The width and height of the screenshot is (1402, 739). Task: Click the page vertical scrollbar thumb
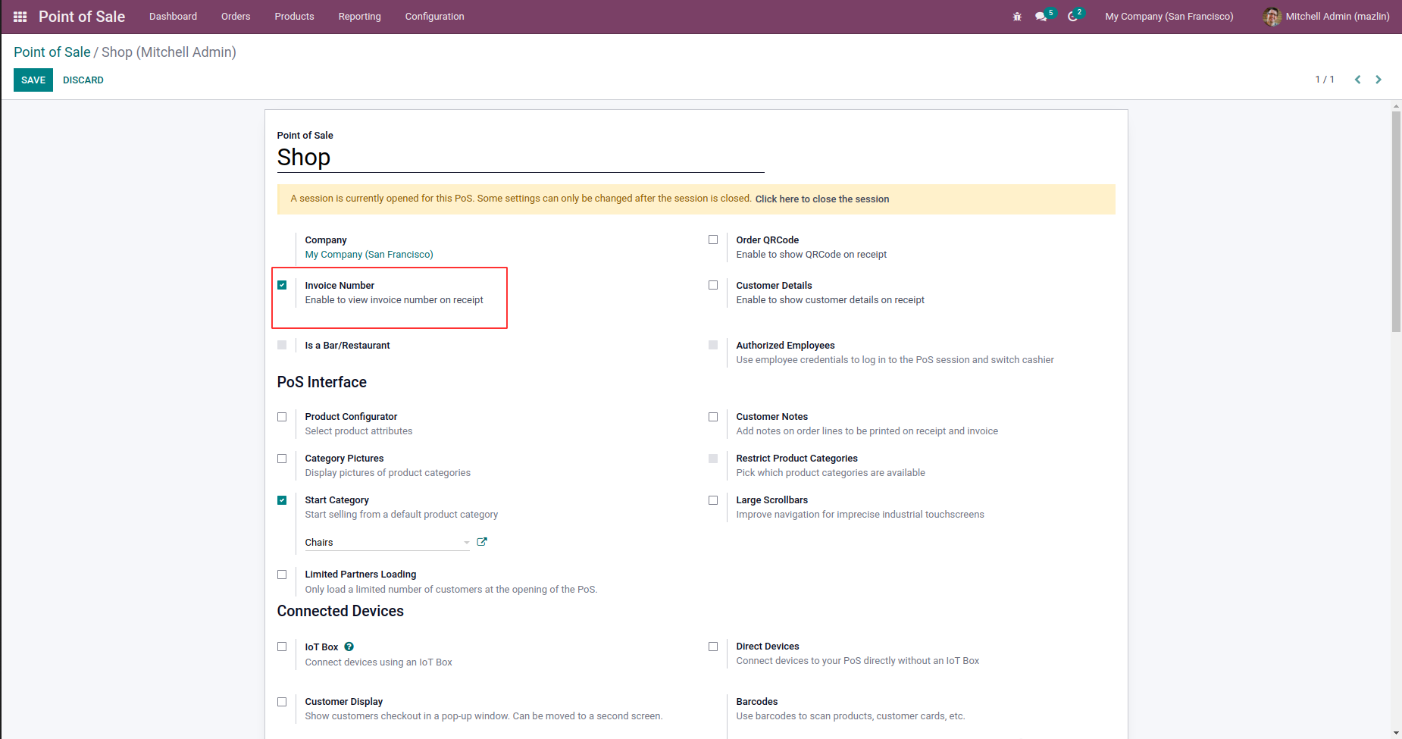pyautogui.click(x=1396, y=221)
